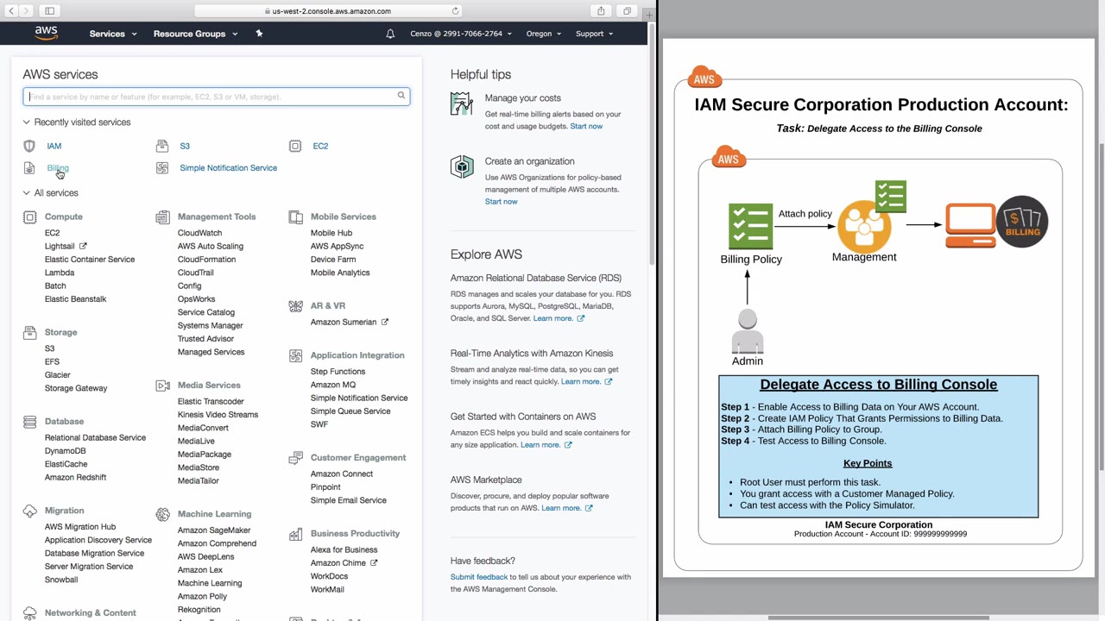Open the notifications bell icon
1105x621 pixels.
(390, 34)
